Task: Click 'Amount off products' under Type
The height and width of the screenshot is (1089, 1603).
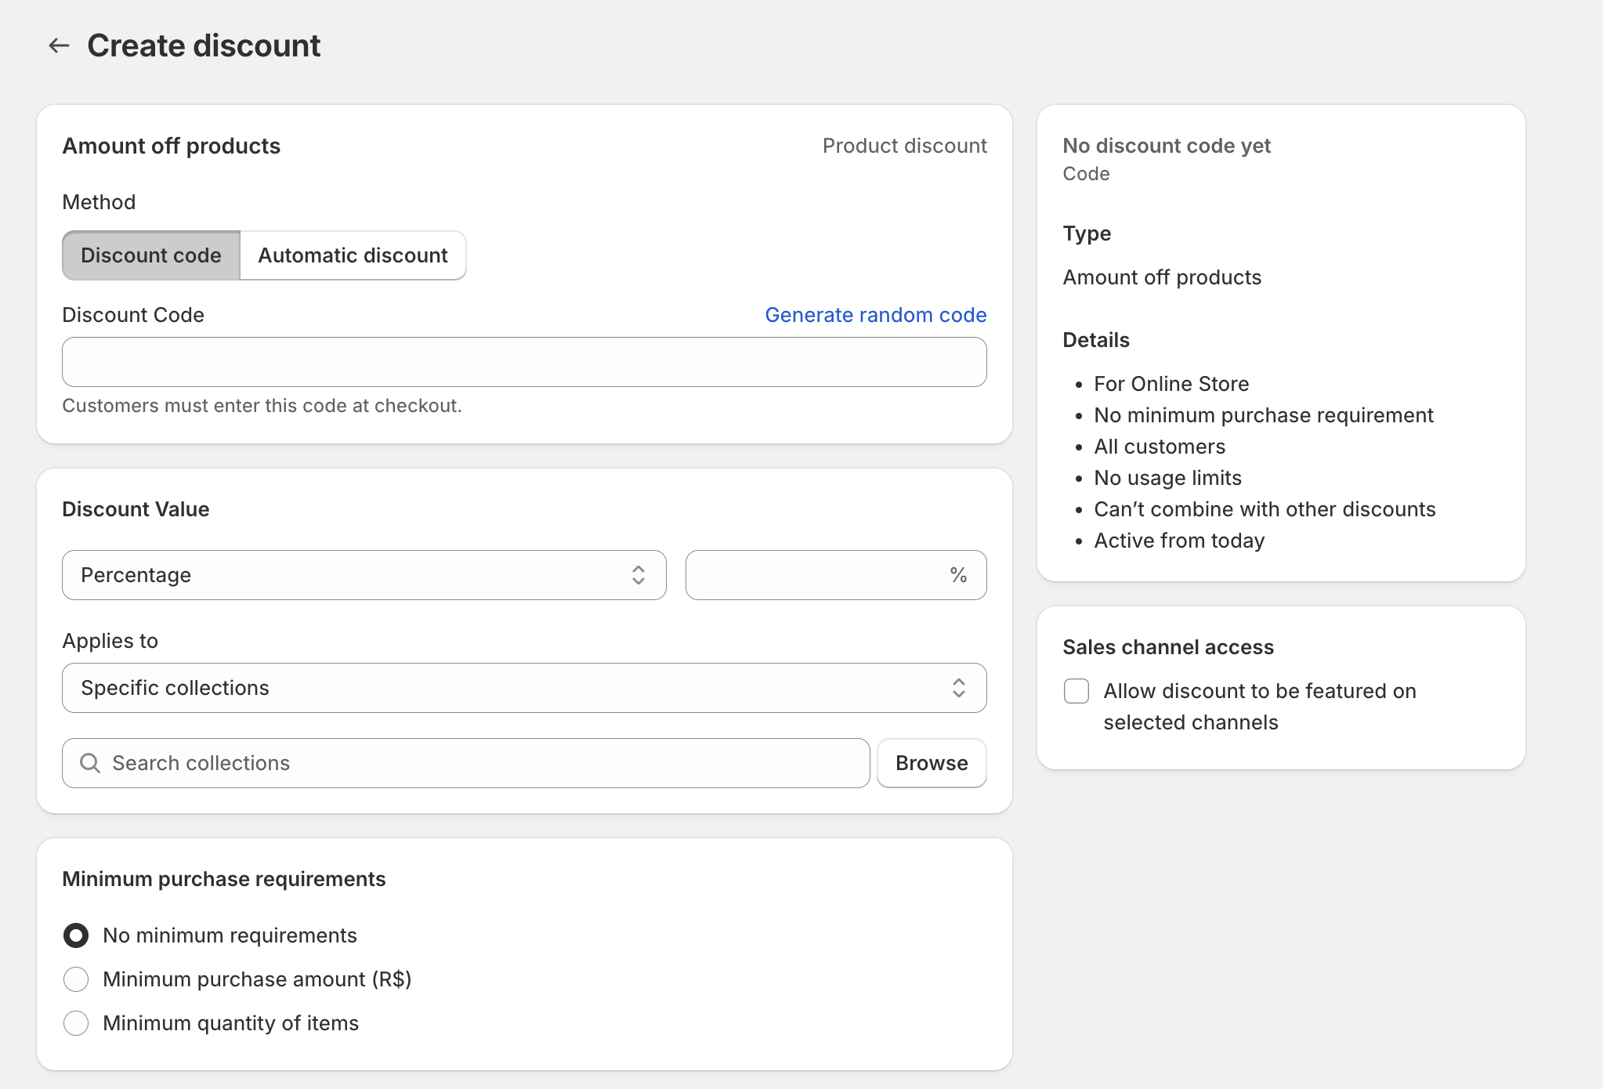Action: (x=1162, y=277)
